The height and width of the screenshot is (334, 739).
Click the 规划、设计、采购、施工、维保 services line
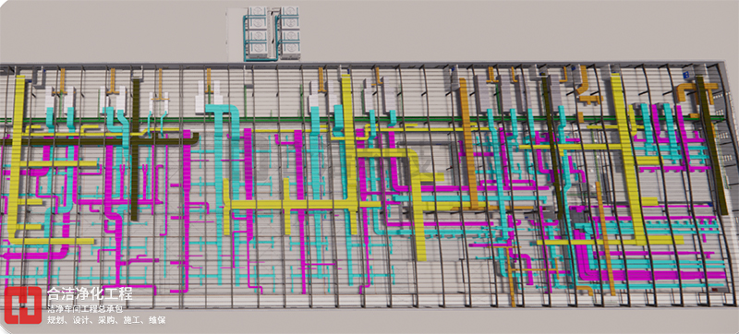coord(106,320)
